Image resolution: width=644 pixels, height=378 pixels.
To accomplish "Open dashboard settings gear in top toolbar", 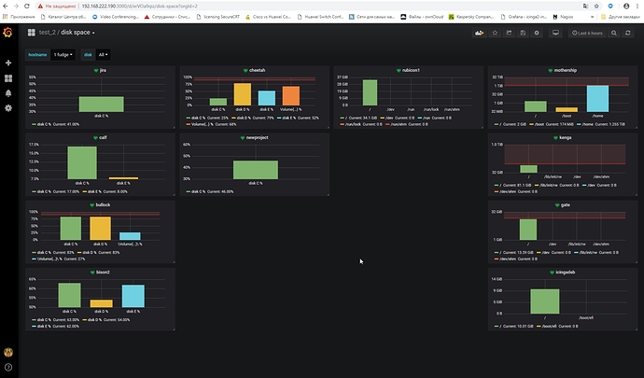I will tap(536, 33).
